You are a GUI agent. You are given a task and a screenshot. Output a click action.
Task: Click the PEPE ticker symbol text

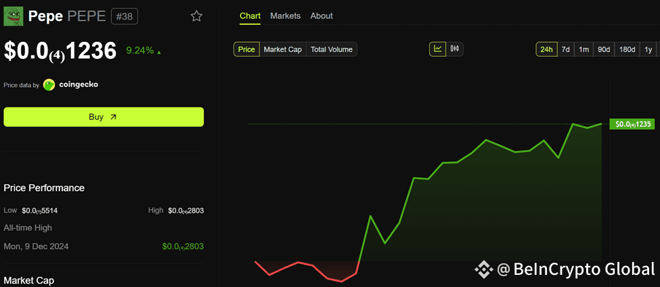86,16
